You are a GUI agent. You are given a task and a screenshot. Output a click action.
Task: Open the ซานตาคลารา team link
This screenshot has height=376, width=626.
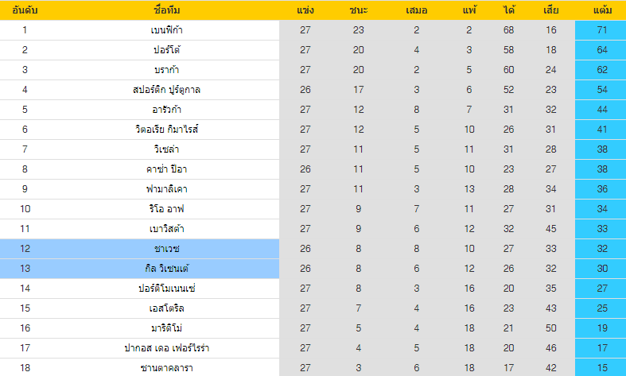pyautogui.click(x=167, y=368)
